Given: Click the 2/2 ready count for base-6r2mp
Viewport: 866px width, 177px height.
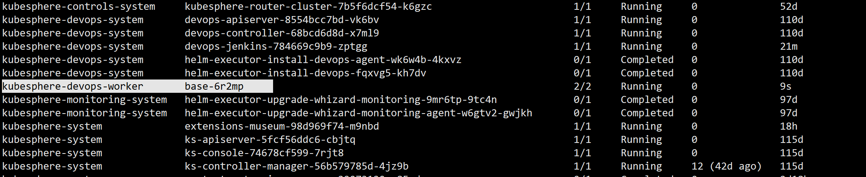Looking at the screenshot, I should tap(582, 87).
